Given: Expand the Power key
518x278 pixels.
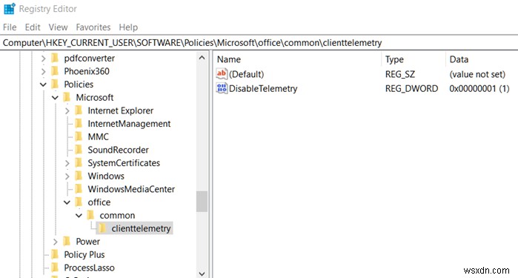Looking at the screenshot, I should pos(55,242).
